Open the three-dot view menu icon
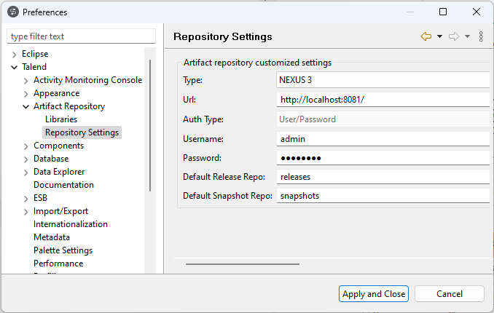Viewport: 494px width, 313px height. tap(481, 36)
